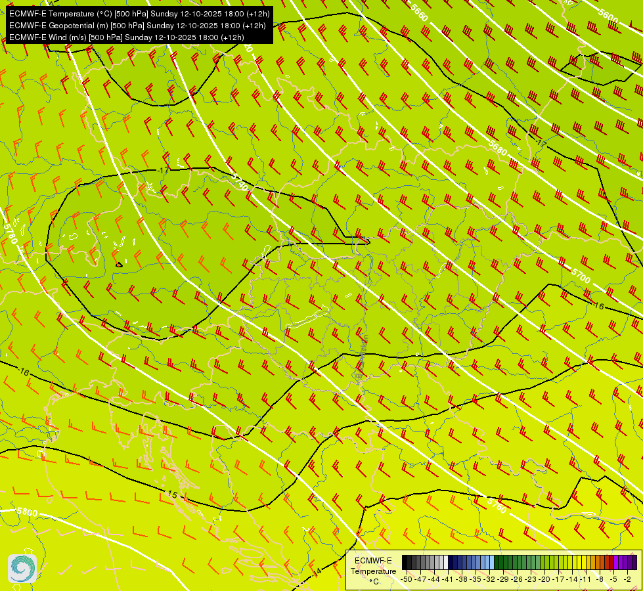The height and width of the screenshot is (591, 643).
Task: Click the legend title 'ECMWF-E Temperature'
Action: point(373,566)
